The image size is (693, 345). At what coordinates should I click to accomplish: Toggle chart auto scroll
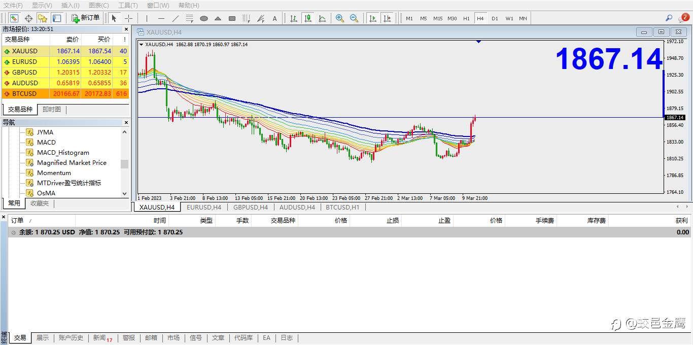tap(373, 18)
